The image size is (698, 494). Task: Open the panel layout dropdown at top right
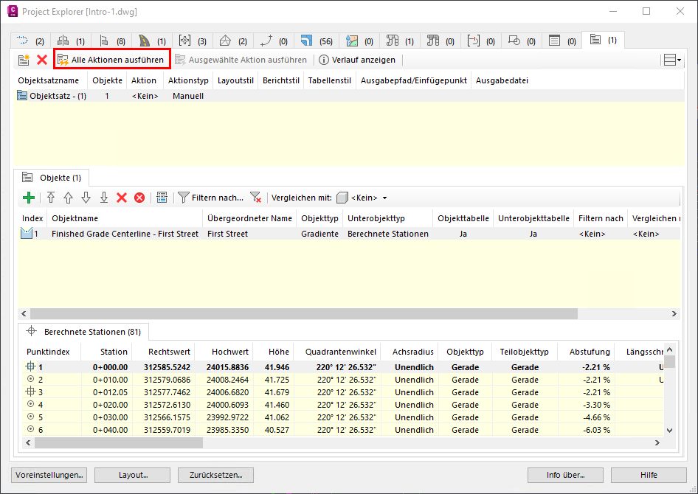pos(672,60)
